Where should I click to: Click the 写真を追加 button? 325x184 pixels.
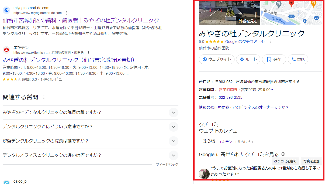[311, 161]
